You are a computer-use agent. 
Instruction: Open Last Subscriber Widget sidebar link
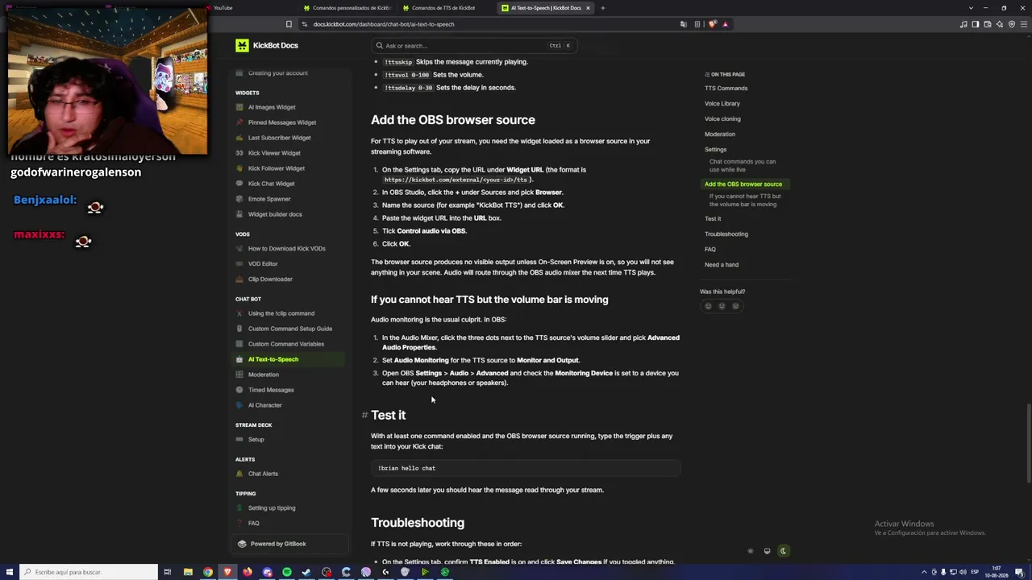tap(279, 138)
